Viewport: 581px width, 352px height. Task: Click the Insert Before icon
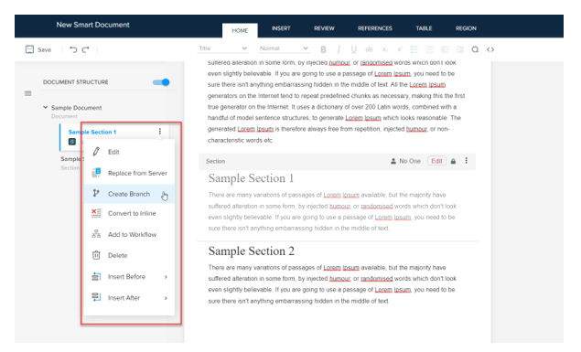click(x=96, y=276)
